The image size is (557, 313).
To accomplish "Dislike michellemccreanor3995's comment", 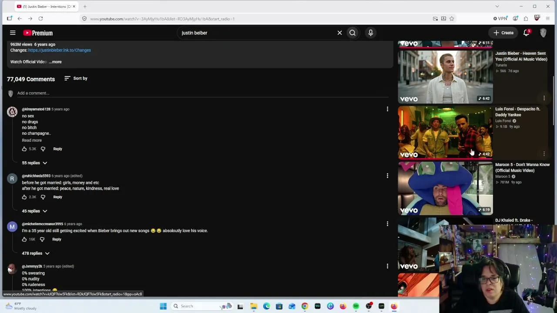I will (x=42, y=239).
